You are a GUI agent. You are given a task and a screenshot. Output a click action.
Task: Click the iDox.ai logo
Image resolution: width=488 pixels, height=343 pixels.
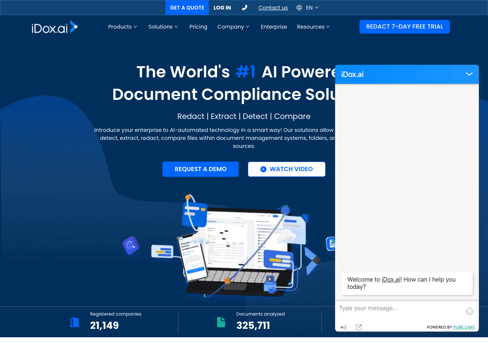55,27
